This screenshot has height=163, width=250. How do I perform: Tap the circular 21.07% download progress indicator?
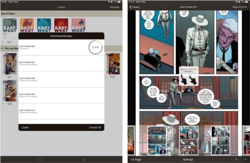pos(95,48)
